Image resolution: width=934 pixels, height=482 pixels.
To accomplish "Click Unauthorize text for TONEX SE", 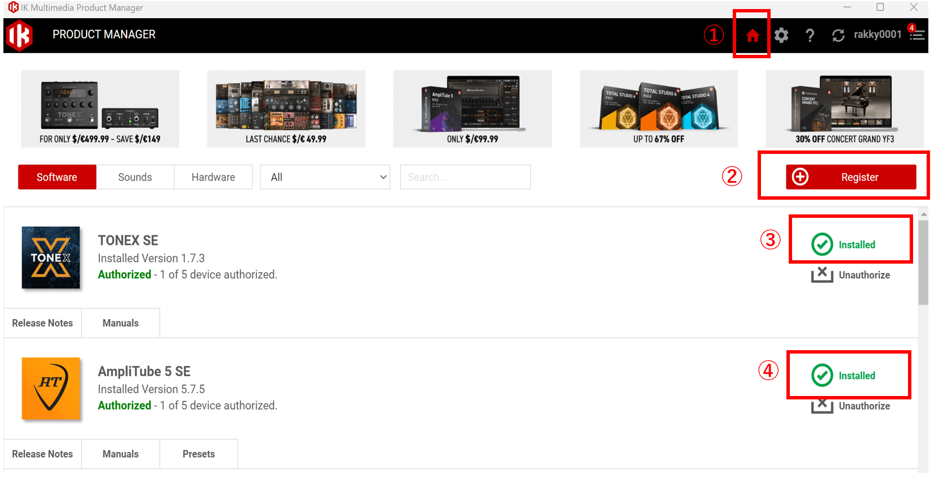I will point(864,275).
